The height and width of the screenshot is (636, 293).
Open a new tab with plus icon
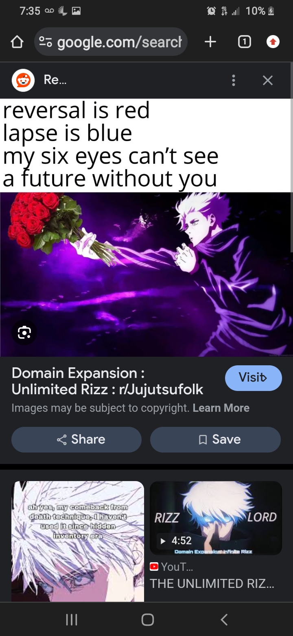(x=210, y=42)
